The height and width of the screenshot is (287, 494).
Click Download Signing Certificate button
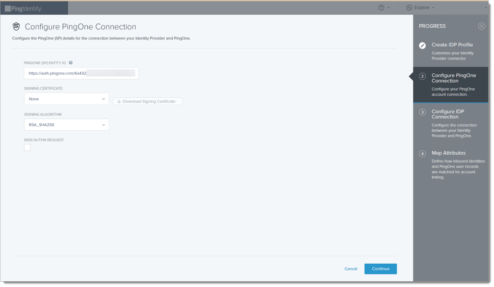coord(148,101)
